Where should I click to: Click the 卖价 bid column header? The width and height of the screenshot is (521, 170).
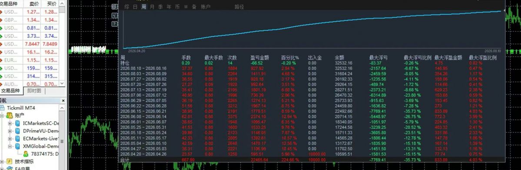(x=34, y=3)
